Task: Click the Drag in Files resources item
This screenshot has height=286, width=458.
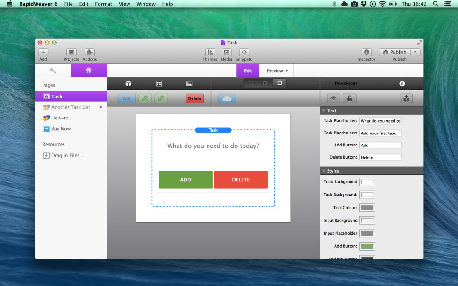Action: click(64, 155)
